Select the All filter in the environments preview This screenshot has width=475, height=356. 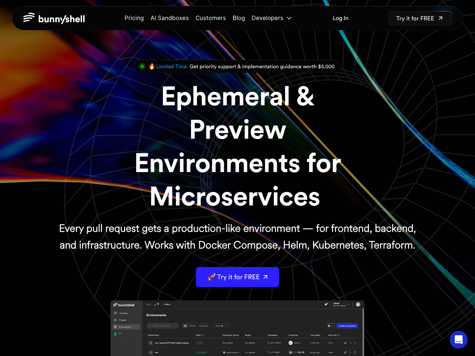click(x=186, y=326)
